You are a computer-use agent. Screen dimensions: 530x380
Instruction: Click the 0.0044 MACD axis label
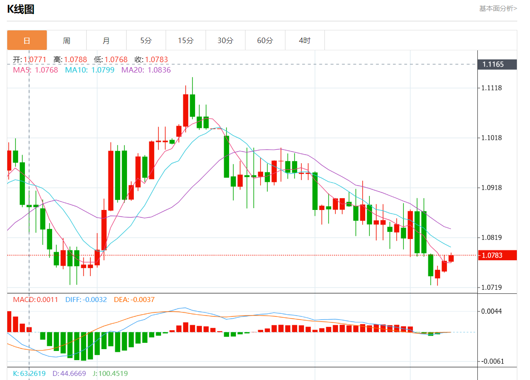[x=491, y=312]
